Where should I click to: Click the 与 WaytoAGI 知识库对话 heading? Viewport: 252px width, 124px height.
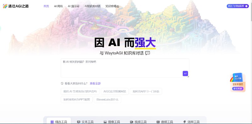122,53
